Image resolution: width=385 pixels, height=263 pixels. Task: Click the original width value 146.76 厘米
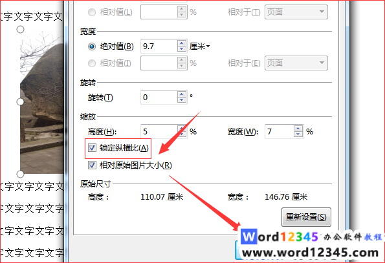click(x=286, y=197)
